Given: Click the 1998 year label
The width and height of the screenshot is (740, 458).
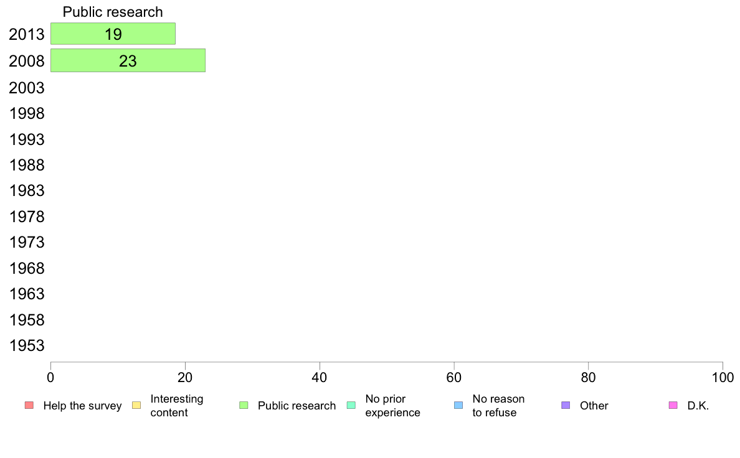Looking at the screenshot, I should coord(27,113).
